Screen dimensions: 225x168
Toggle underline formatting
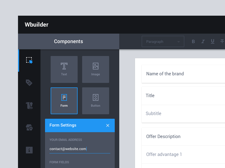click(213, 41)
